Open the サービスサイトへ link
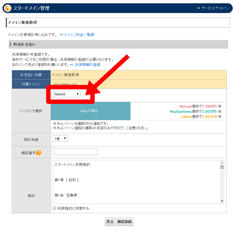 tap(215, 8)
